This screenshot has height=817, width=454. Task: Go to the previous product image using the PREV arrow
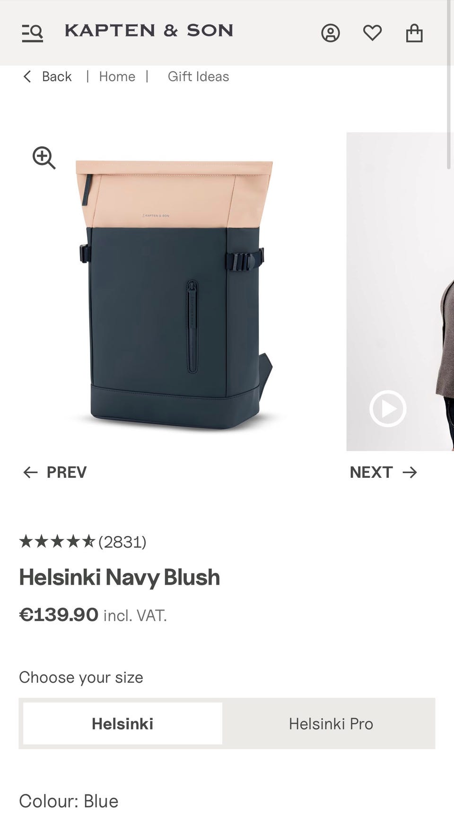tap(31, 472)
